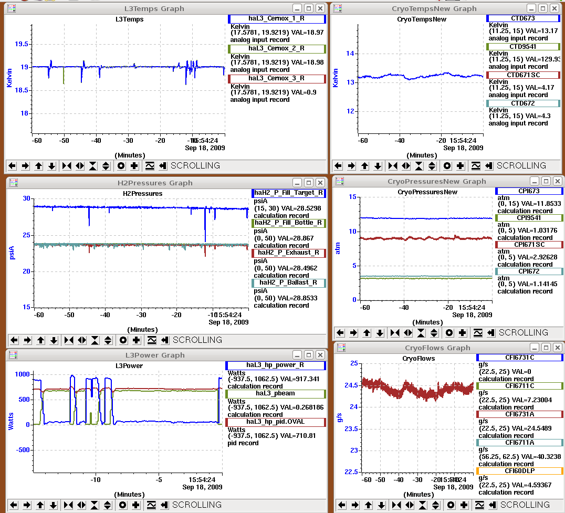565x513 pixels.
Task: Compress horizontal axis in L3Temps Graph
Action: 67,166
